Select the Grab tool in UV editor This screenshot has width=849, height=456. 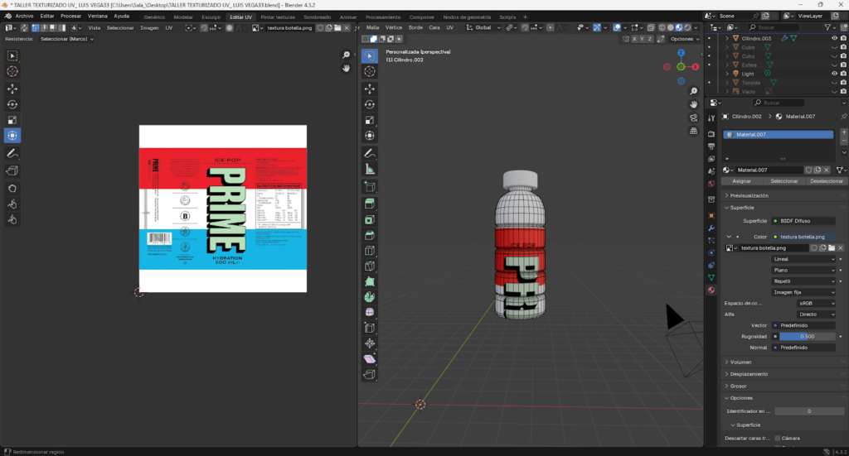12,189
